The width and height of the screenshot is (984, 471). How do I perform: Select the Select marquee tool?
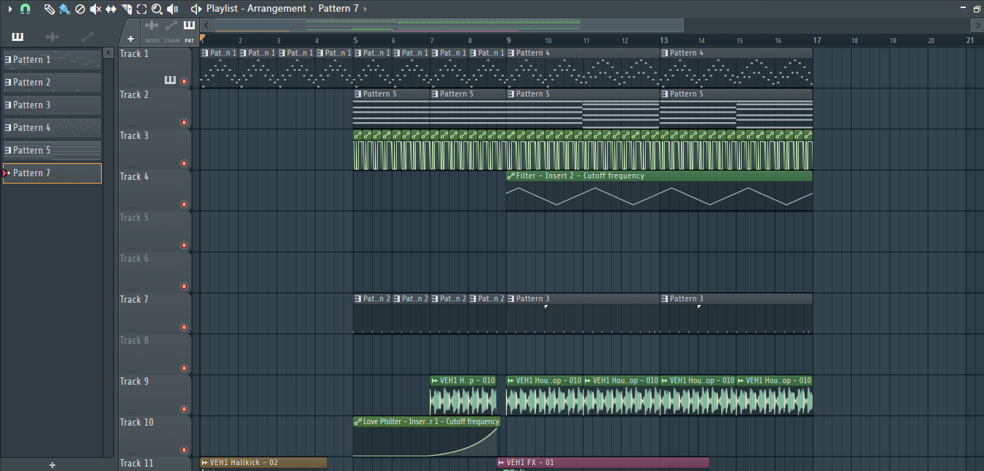coord(141,9)
